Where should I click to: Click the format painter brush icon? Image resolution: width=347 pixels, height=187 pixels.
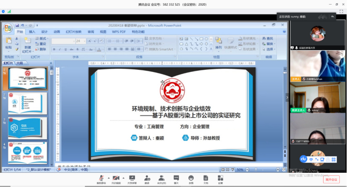[x=17, y=49]
